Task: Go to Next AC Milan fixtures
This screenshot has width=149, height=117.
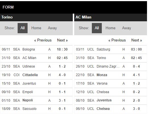Action: pos(137,40)
